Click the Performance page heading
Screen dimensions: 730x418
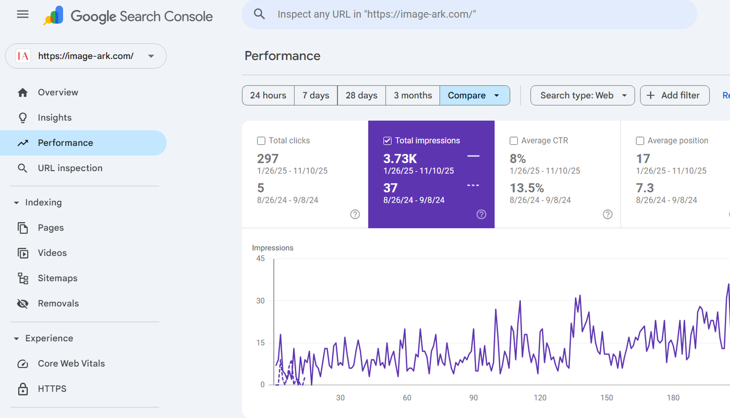coord(283,56)
